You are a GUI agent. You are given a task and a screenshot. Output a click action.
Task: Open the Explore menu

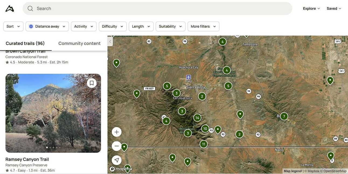point(311,9)
